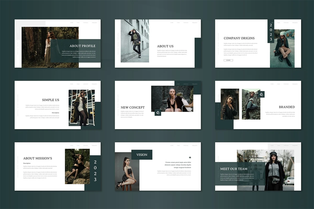Click the 2023 banner on Company Origins slide
This screenshot has width=314, height=209.
click(x=271, y=31)
